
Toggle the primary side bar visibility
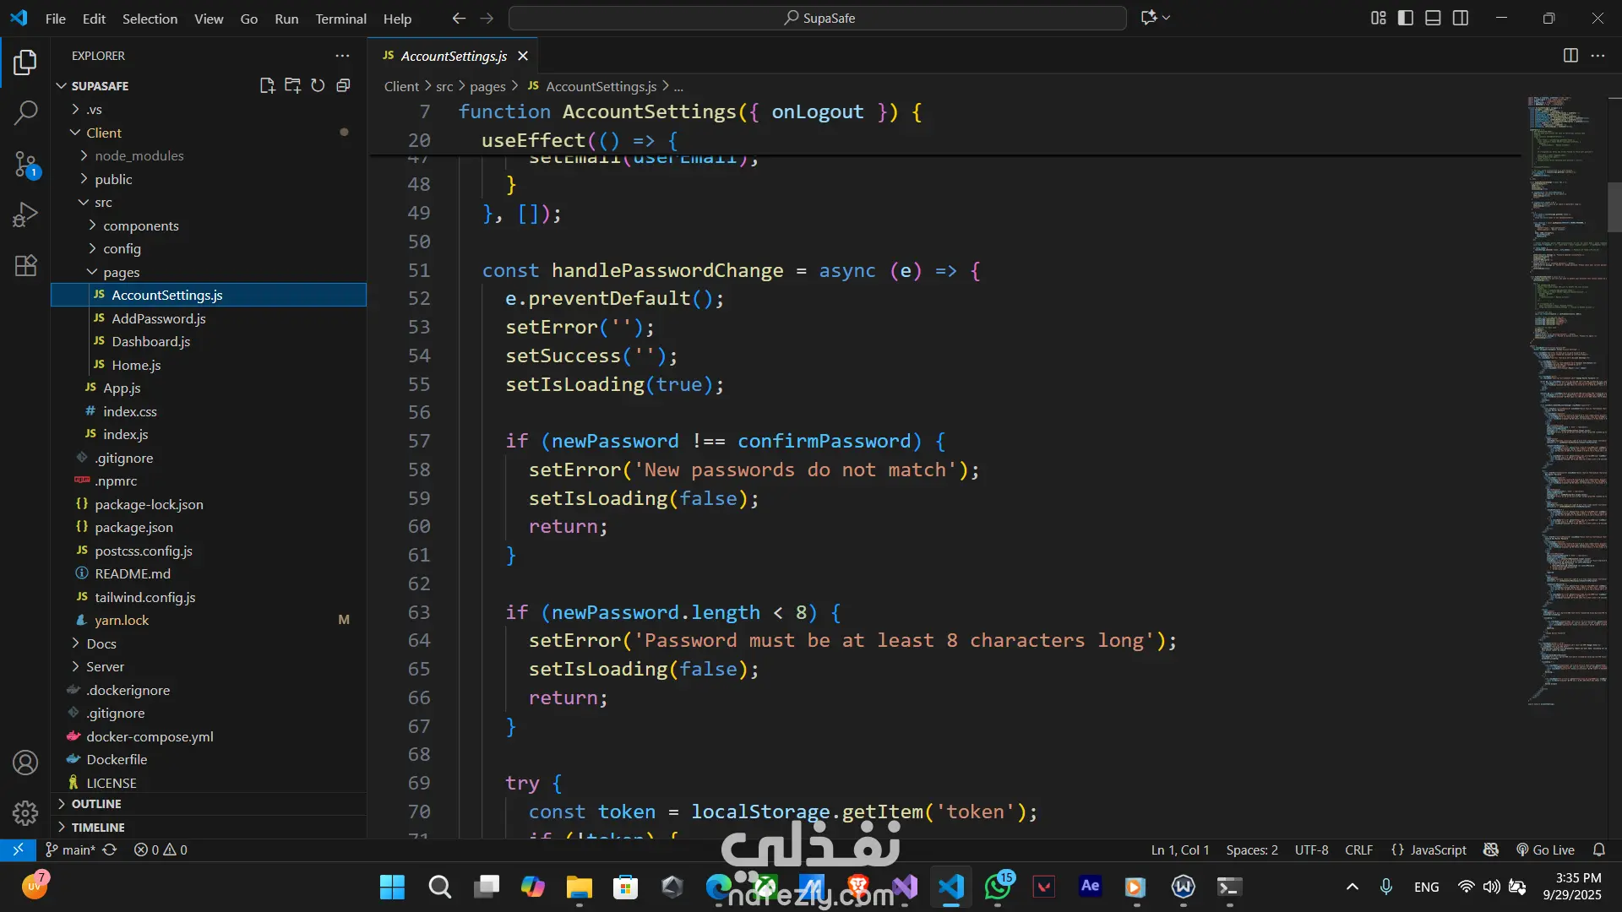[x=1406, y=18]
